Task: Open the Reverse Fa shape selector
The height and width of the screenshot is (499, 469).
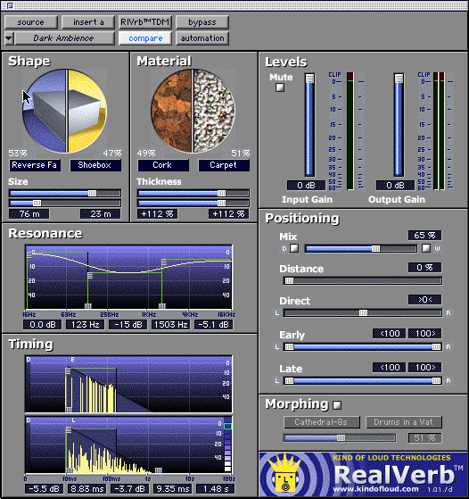Action: pos(35,165)
